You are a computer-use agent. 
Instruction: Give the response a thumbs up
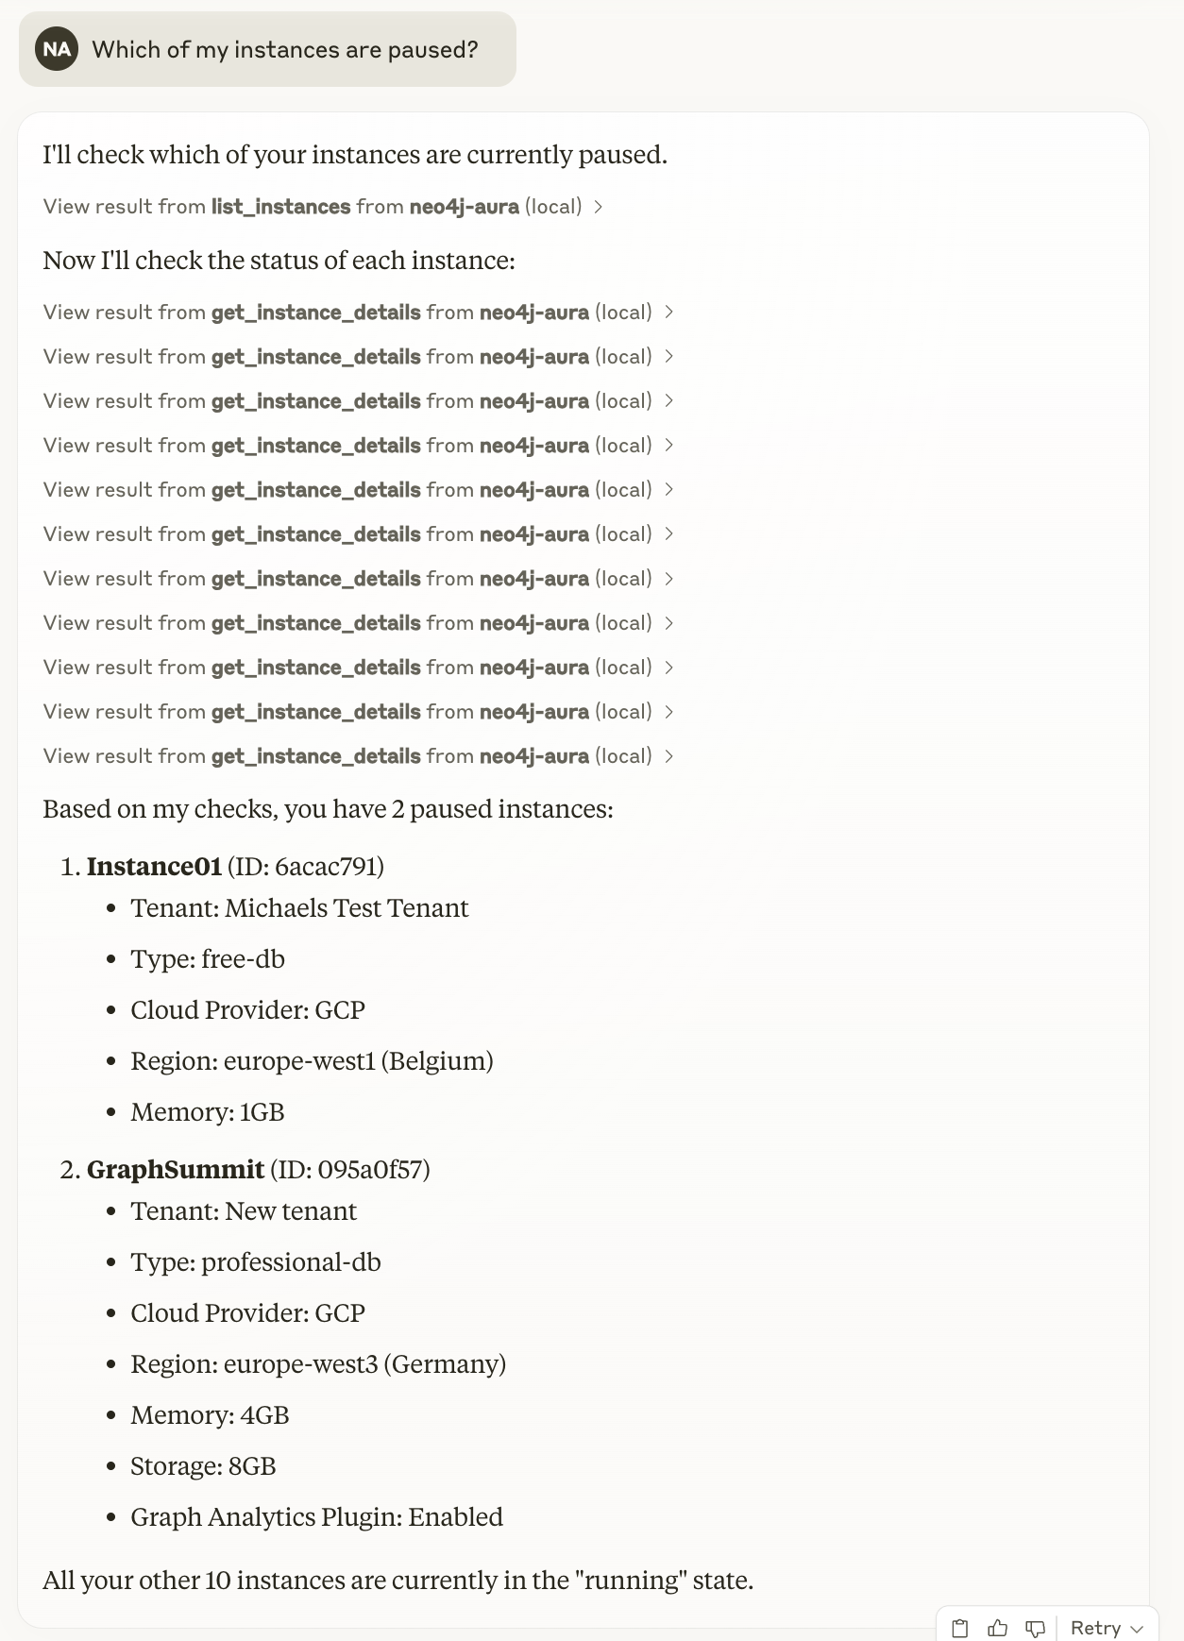click(997, 1628)
